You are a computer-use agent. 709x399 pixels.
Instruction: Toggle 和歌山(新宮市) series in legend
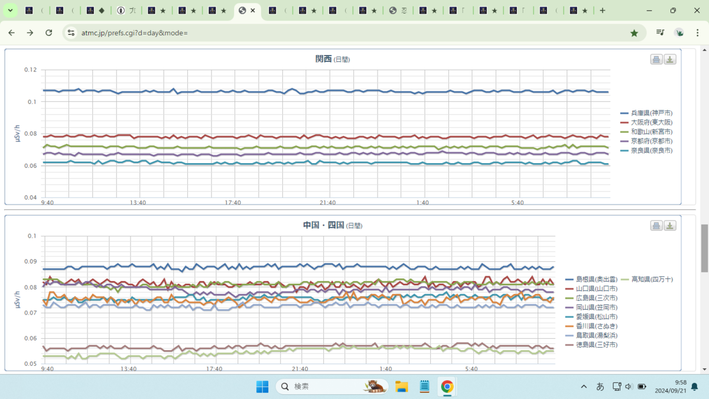pos(646,132)
